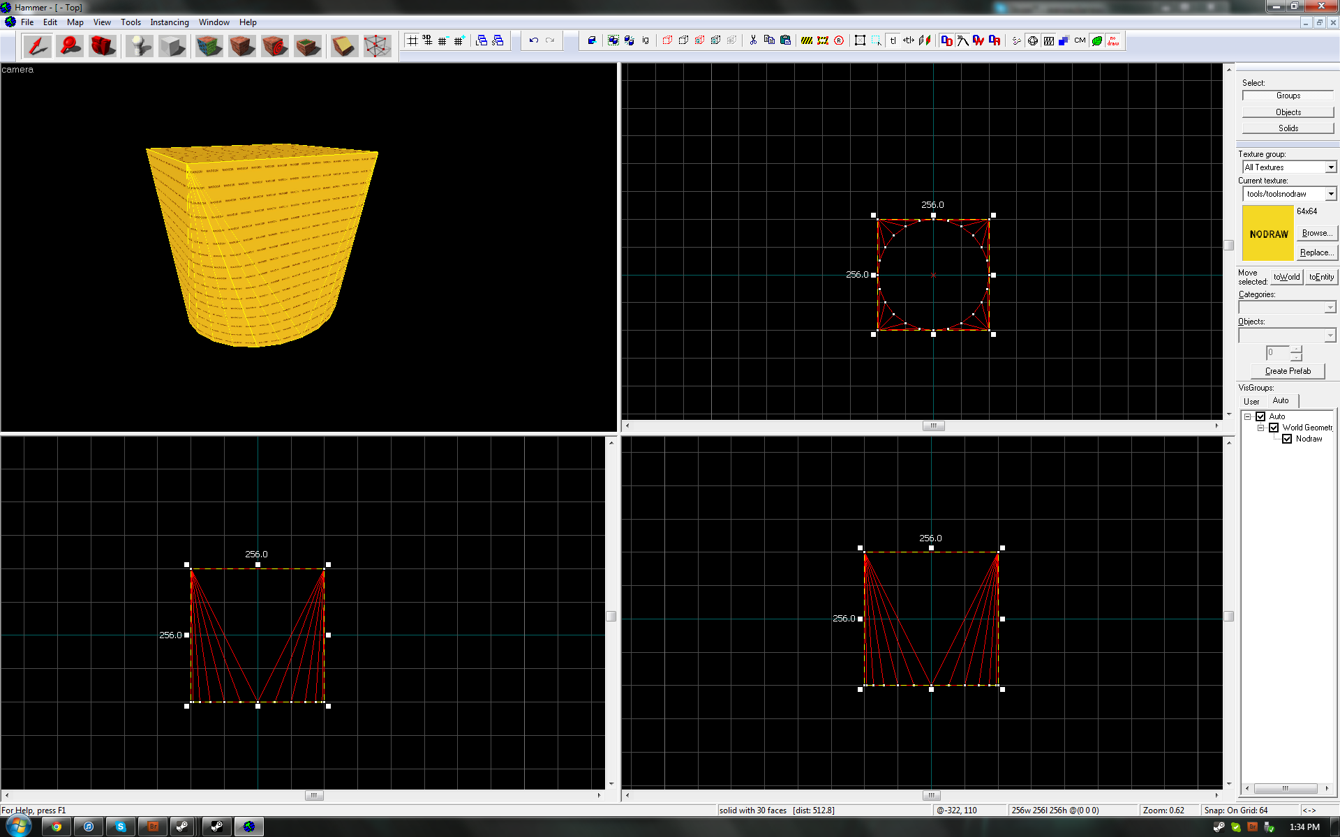Toggle the nodraw toolbar button
1340x837 pixels.
[1113, 40]
